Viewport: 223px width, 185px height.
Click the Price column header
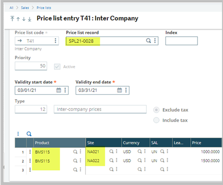pos(206,143)
